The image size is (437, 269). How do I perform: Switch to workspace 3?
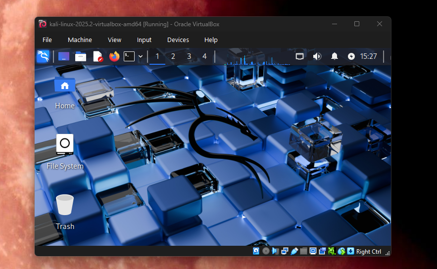(189, 56)
